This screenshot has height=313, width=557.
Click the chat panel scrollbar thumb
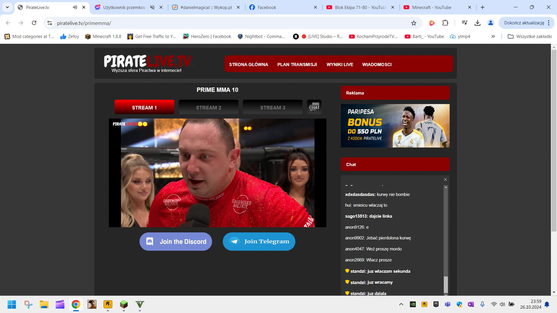coord(446,285)
